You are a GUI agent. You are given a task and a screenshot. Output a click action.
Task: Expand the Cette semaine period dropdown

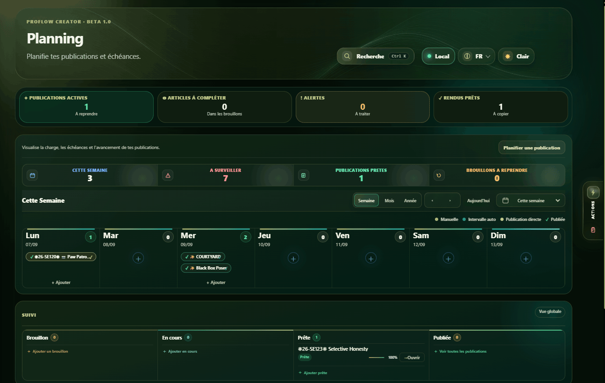point(531,200)
